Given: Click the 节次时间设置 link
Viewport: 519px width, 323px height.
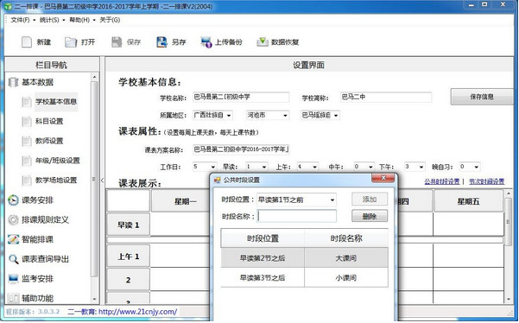Looking at the screenshot, I should pos(486,181).
